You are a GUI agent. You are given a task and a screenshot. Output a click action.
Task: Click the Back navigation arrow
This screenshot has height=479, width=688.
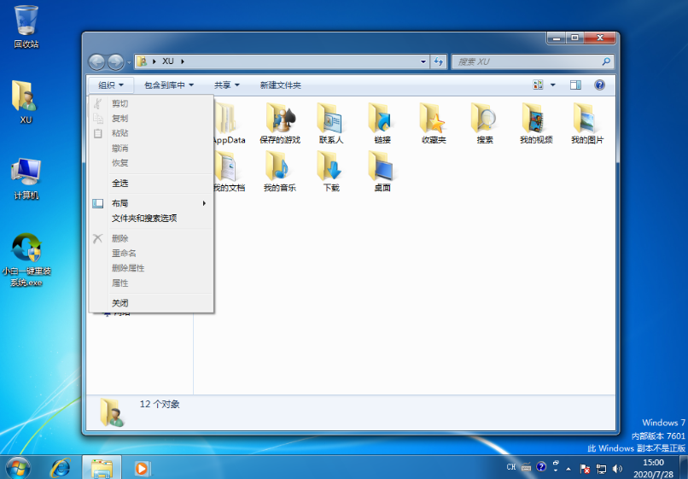tap(96, 62)
